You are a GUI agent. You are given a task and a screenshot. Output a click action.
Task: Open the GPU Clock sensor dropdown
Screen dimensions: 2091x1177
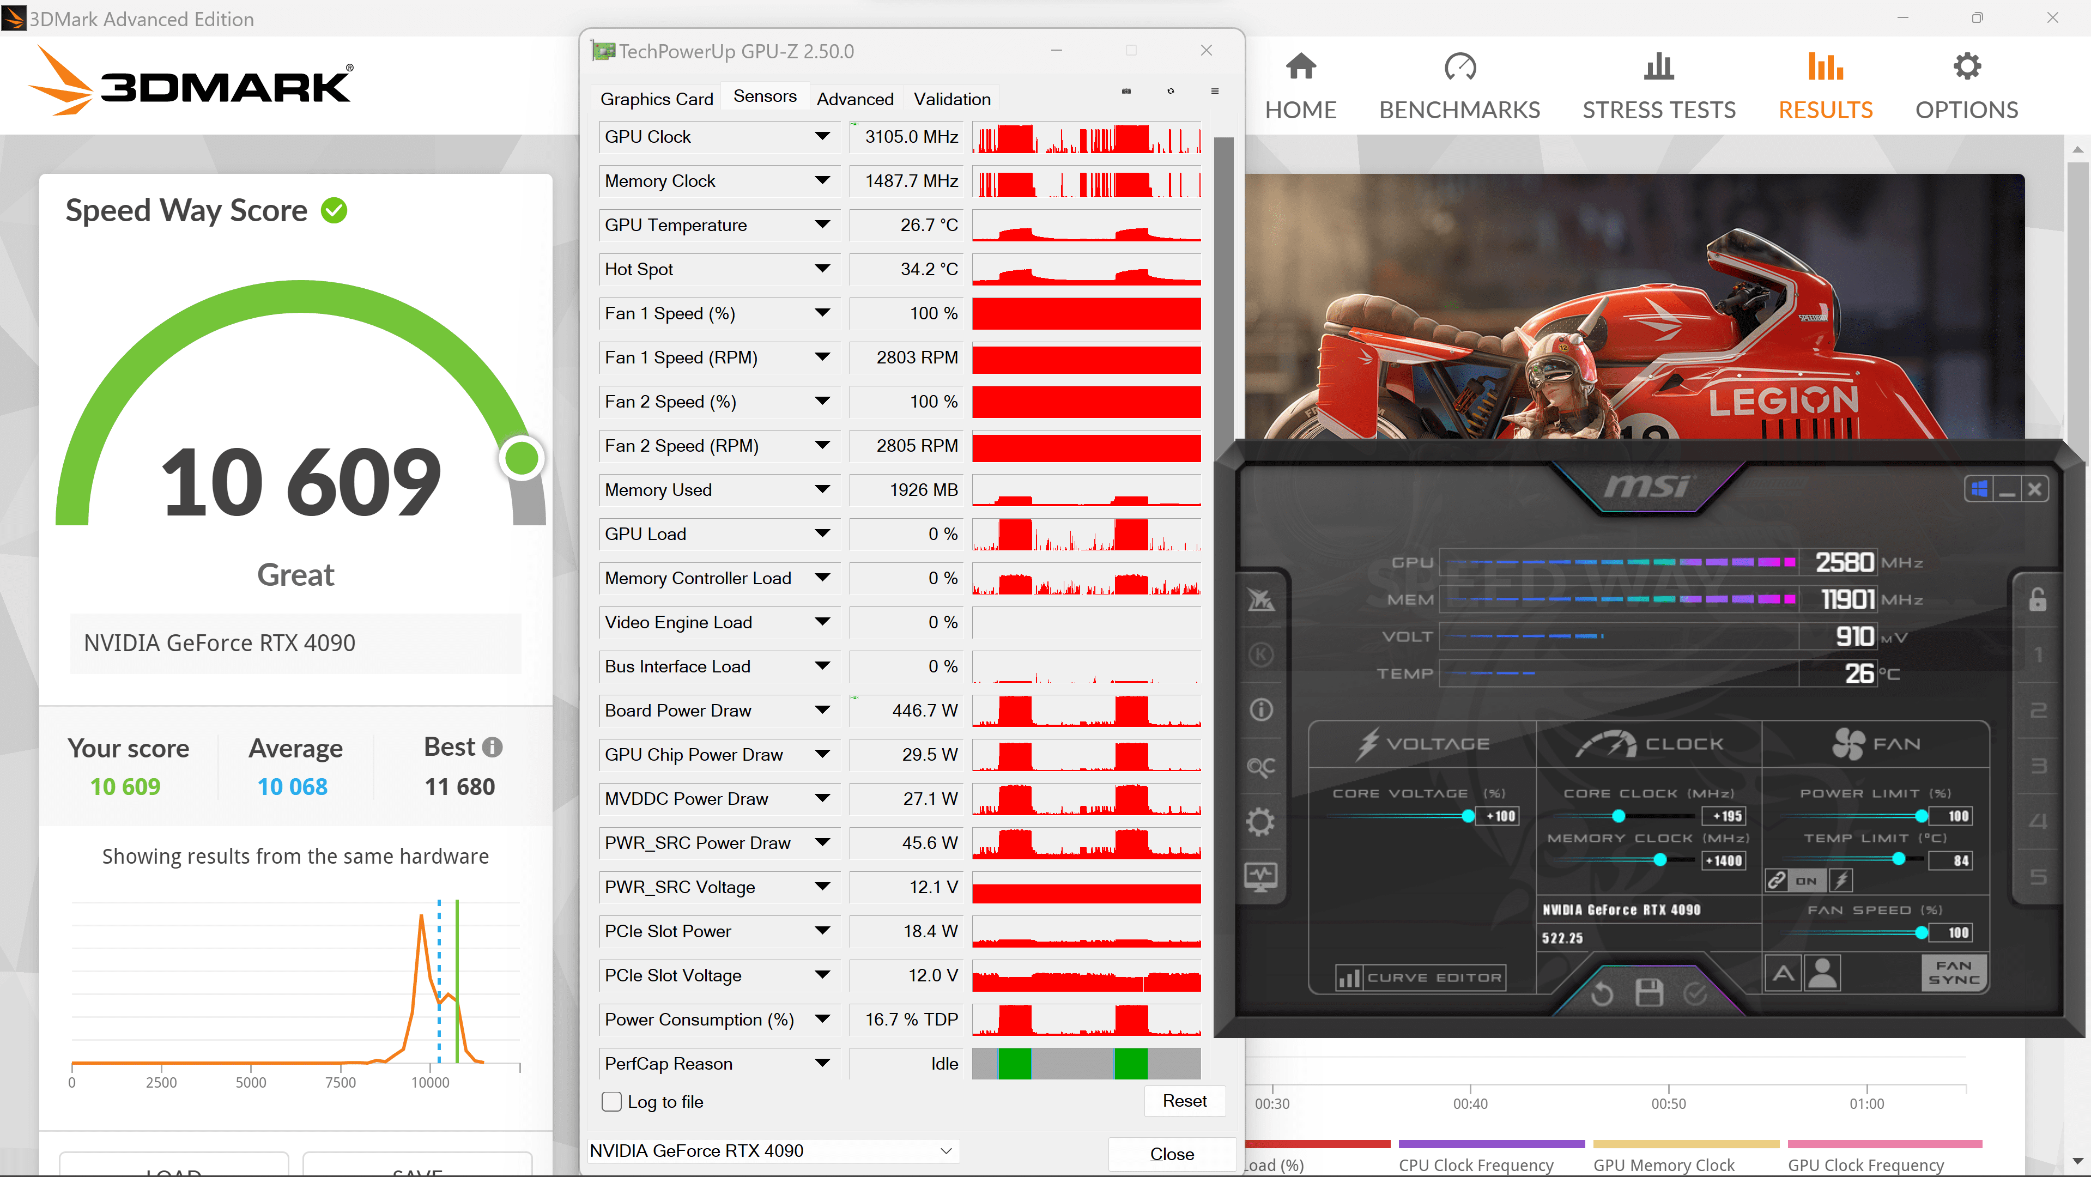822,136
